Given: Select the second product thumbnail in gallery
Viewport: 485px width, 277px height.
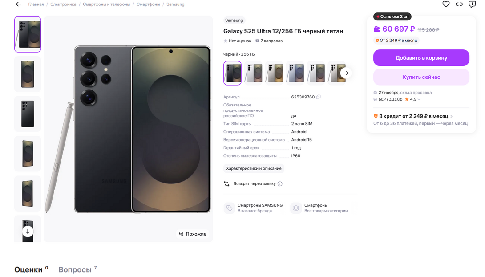Looking at the screenshot, I should 28,74.
